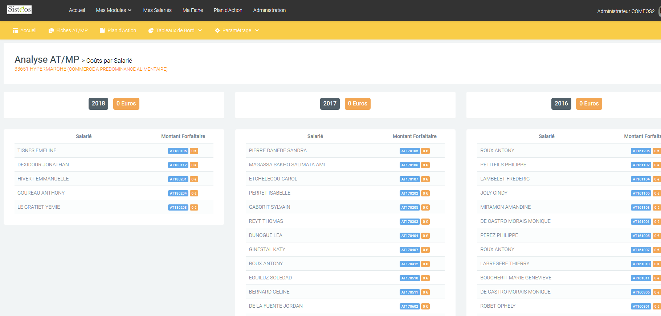Open AT170412 badge for ROUX ANTONY
This screenshot has width=661, height=316.
tap(410, 264)
